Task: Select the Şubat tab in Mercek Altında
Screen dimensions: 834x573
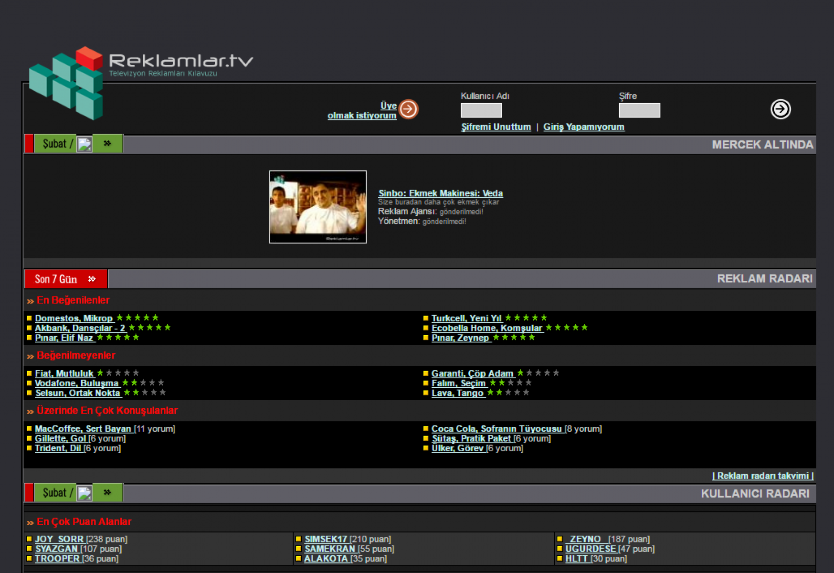Action: pyautogui.click(x=54, y=144)
